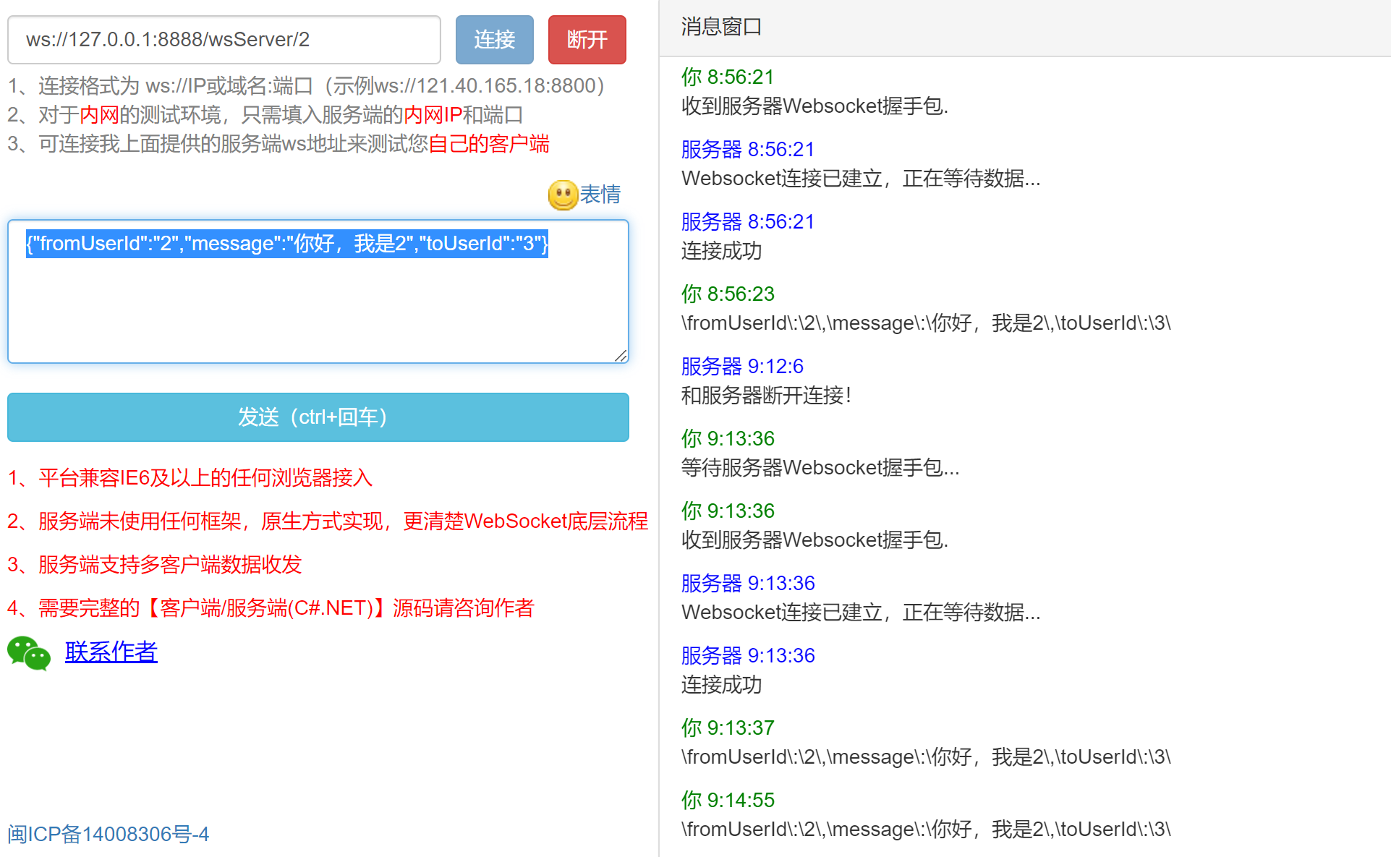Click the first 连接成功 message text

click(721, 251)
